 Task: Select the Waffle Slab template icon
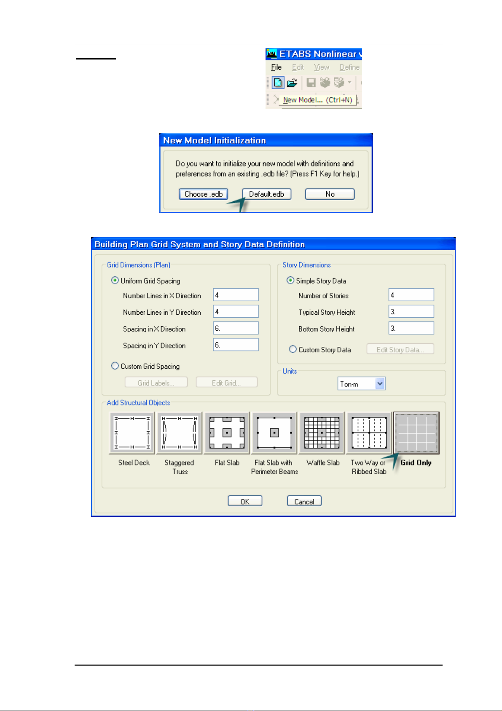pyautogui.click(x=322, y=433)
